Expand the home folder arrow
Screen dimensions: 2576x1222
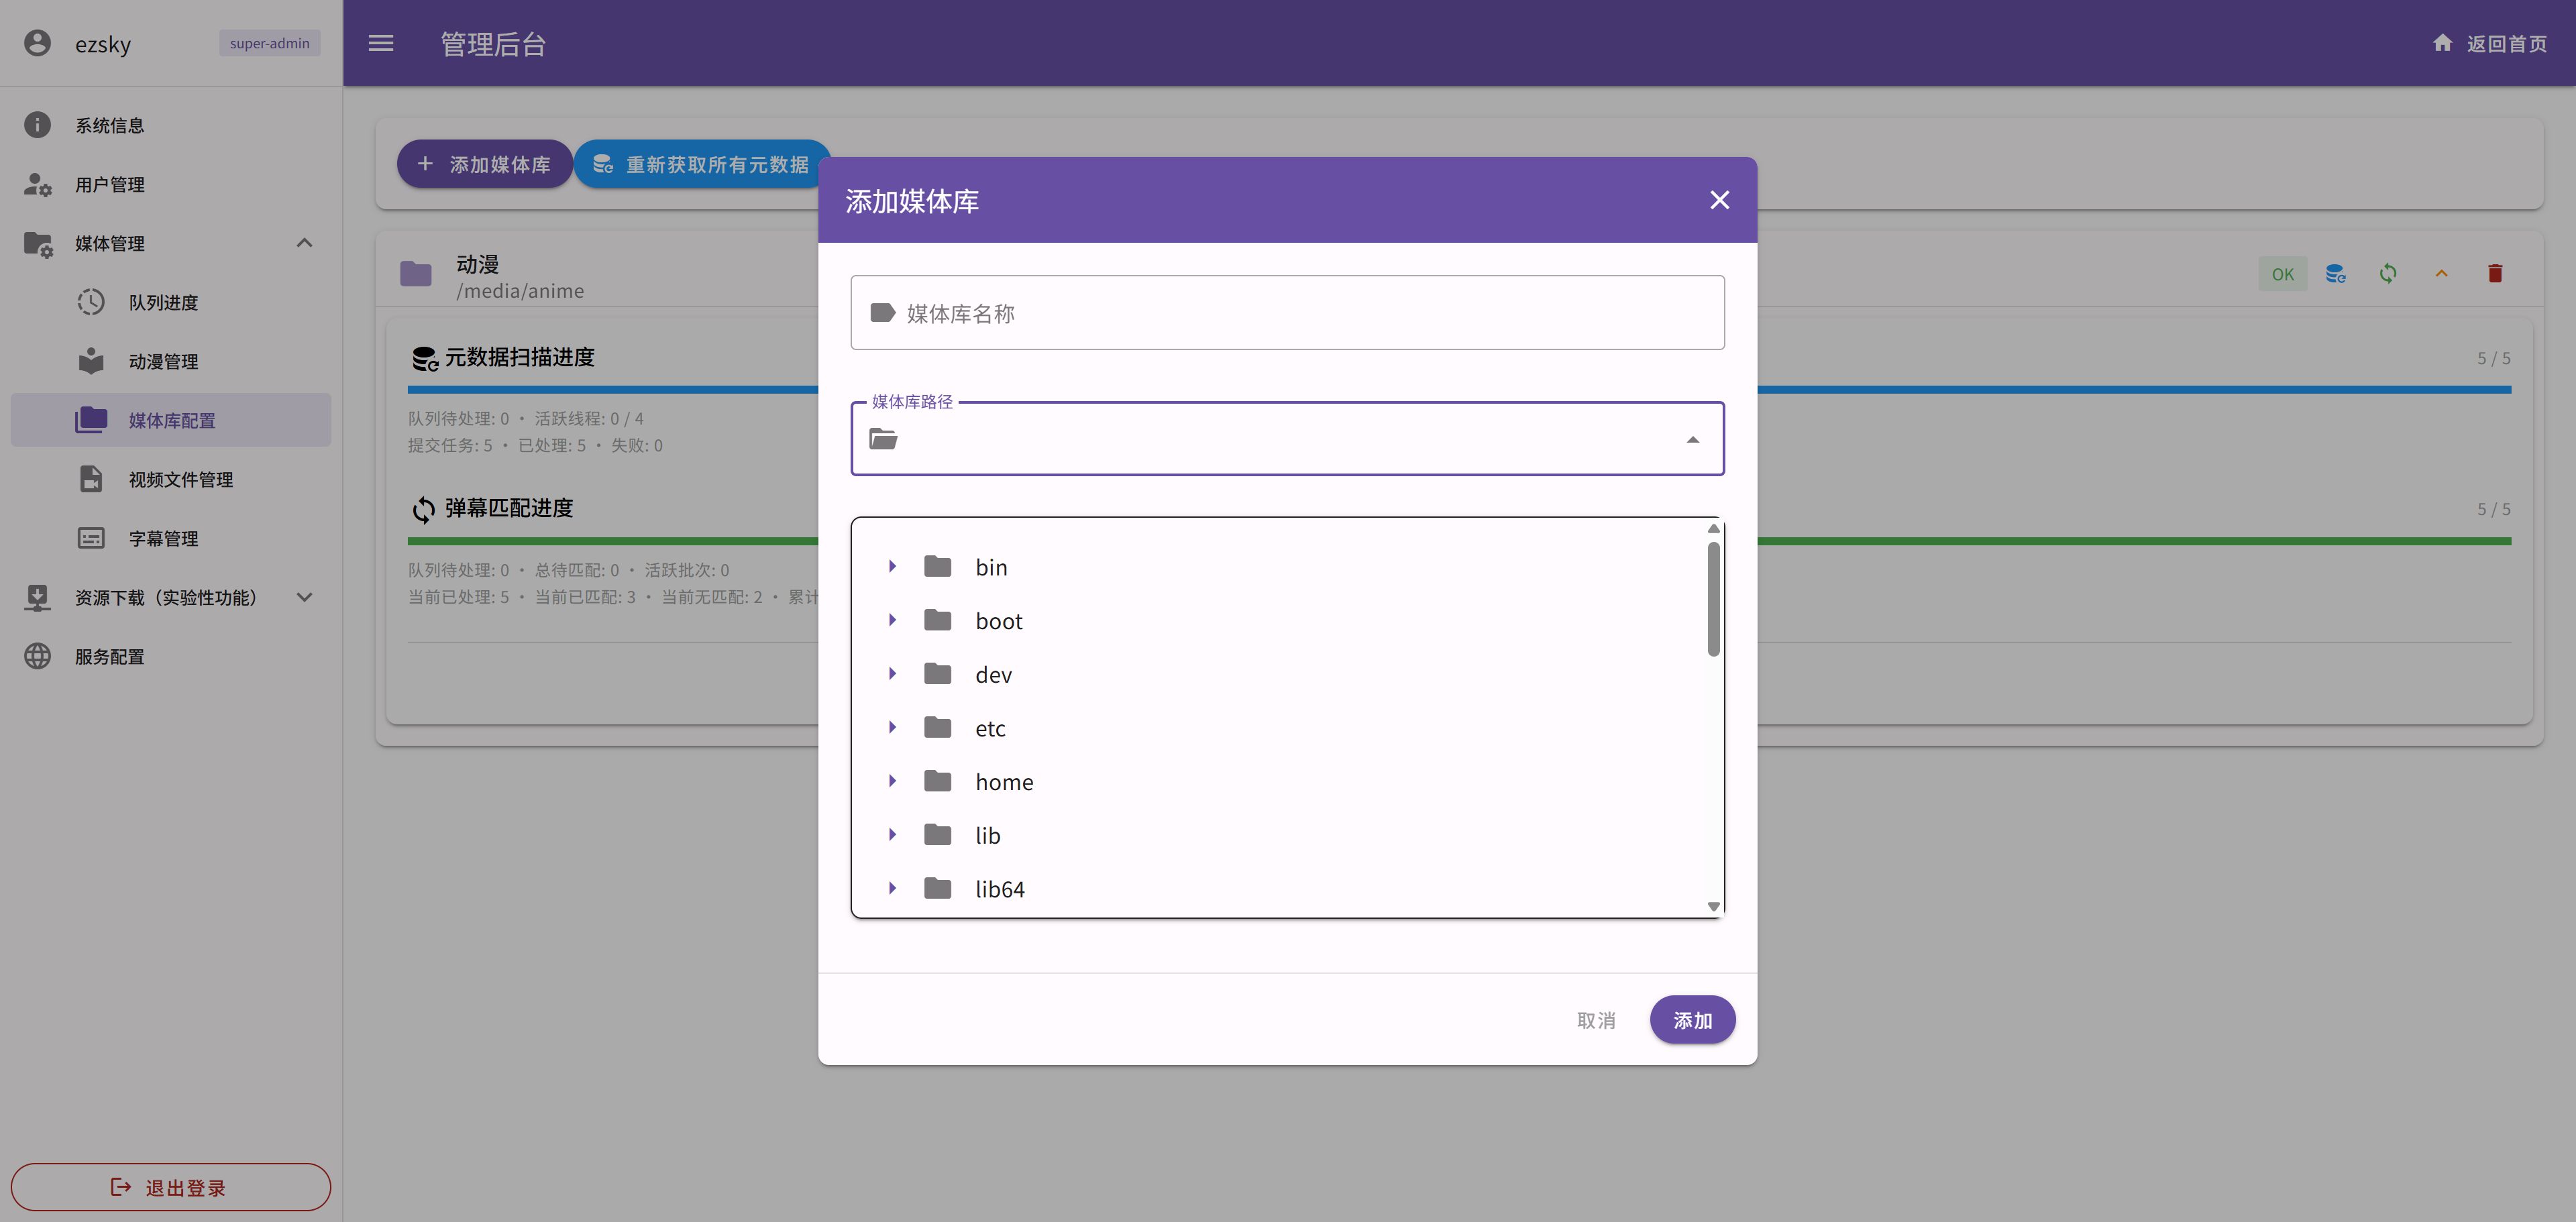892,781
